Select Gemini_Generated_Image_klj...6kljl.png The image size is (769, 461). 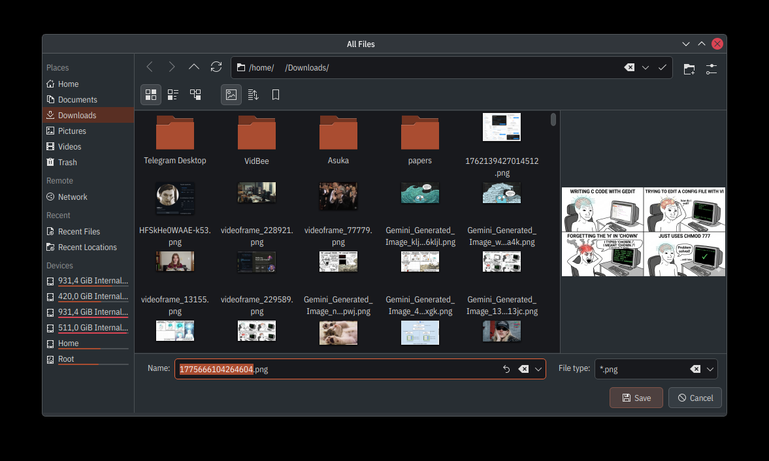tap(420, 215)
